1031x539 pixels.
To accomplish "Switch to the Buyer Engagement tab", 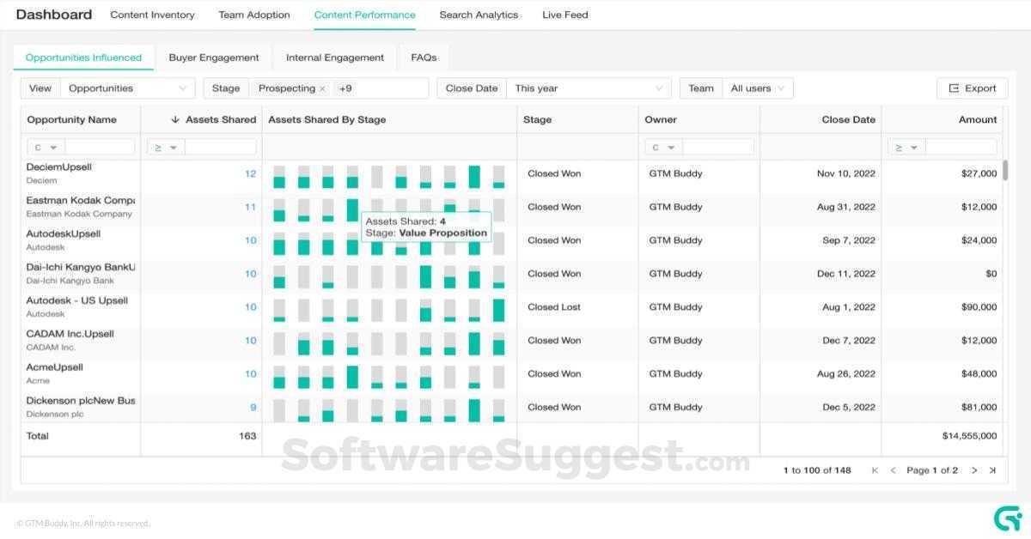I will pyautogui.click(x=214, y=57).
